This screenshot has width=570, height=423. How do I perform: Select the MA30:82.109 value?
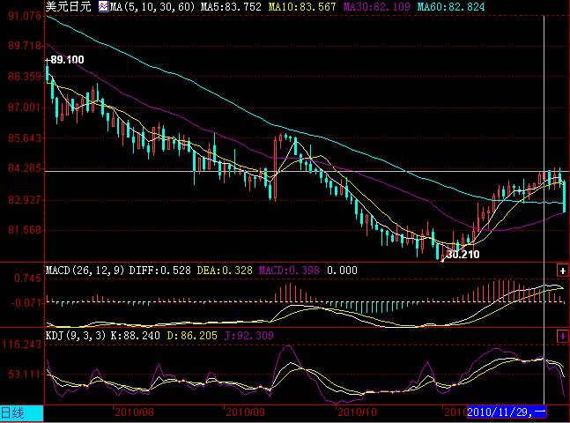click(376, 7)
